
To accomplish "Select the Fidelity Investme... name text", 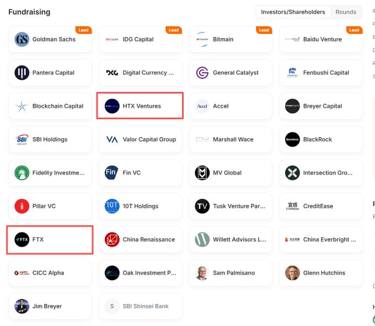I will tap(58, 173).
